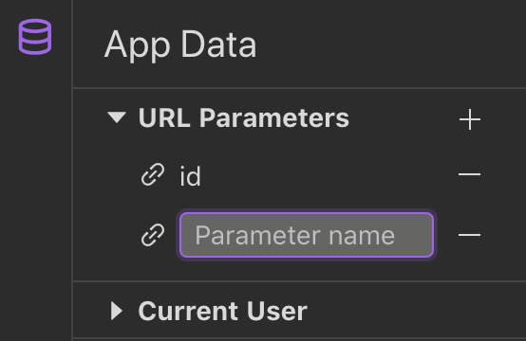Viewport: 526px width, 341px height.
Task: Select the purple database icon in the left rail
Action: pyautogui.click(x=35, y=37)
